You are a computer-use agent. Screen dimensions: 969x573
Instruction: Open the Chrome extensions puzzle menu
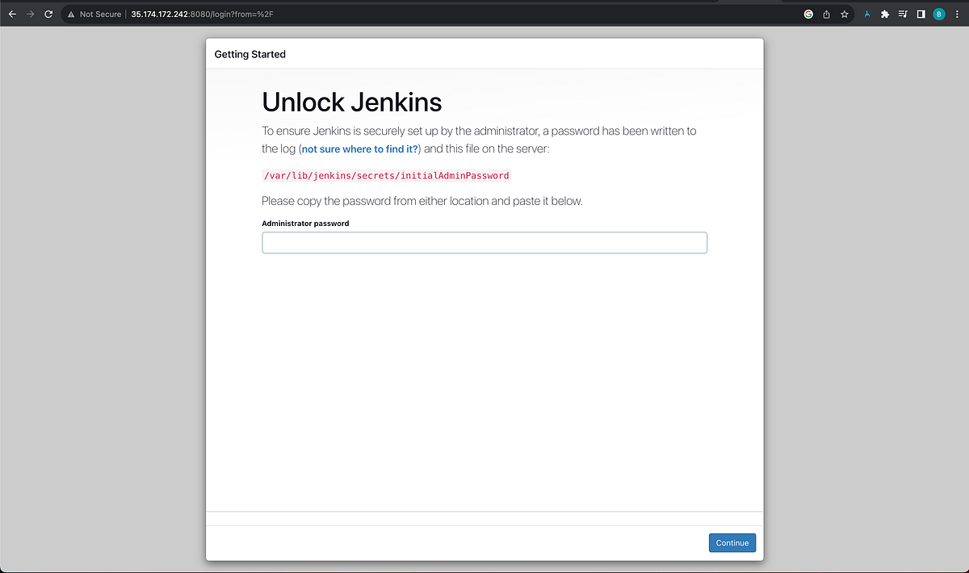(x=884, y=14)
